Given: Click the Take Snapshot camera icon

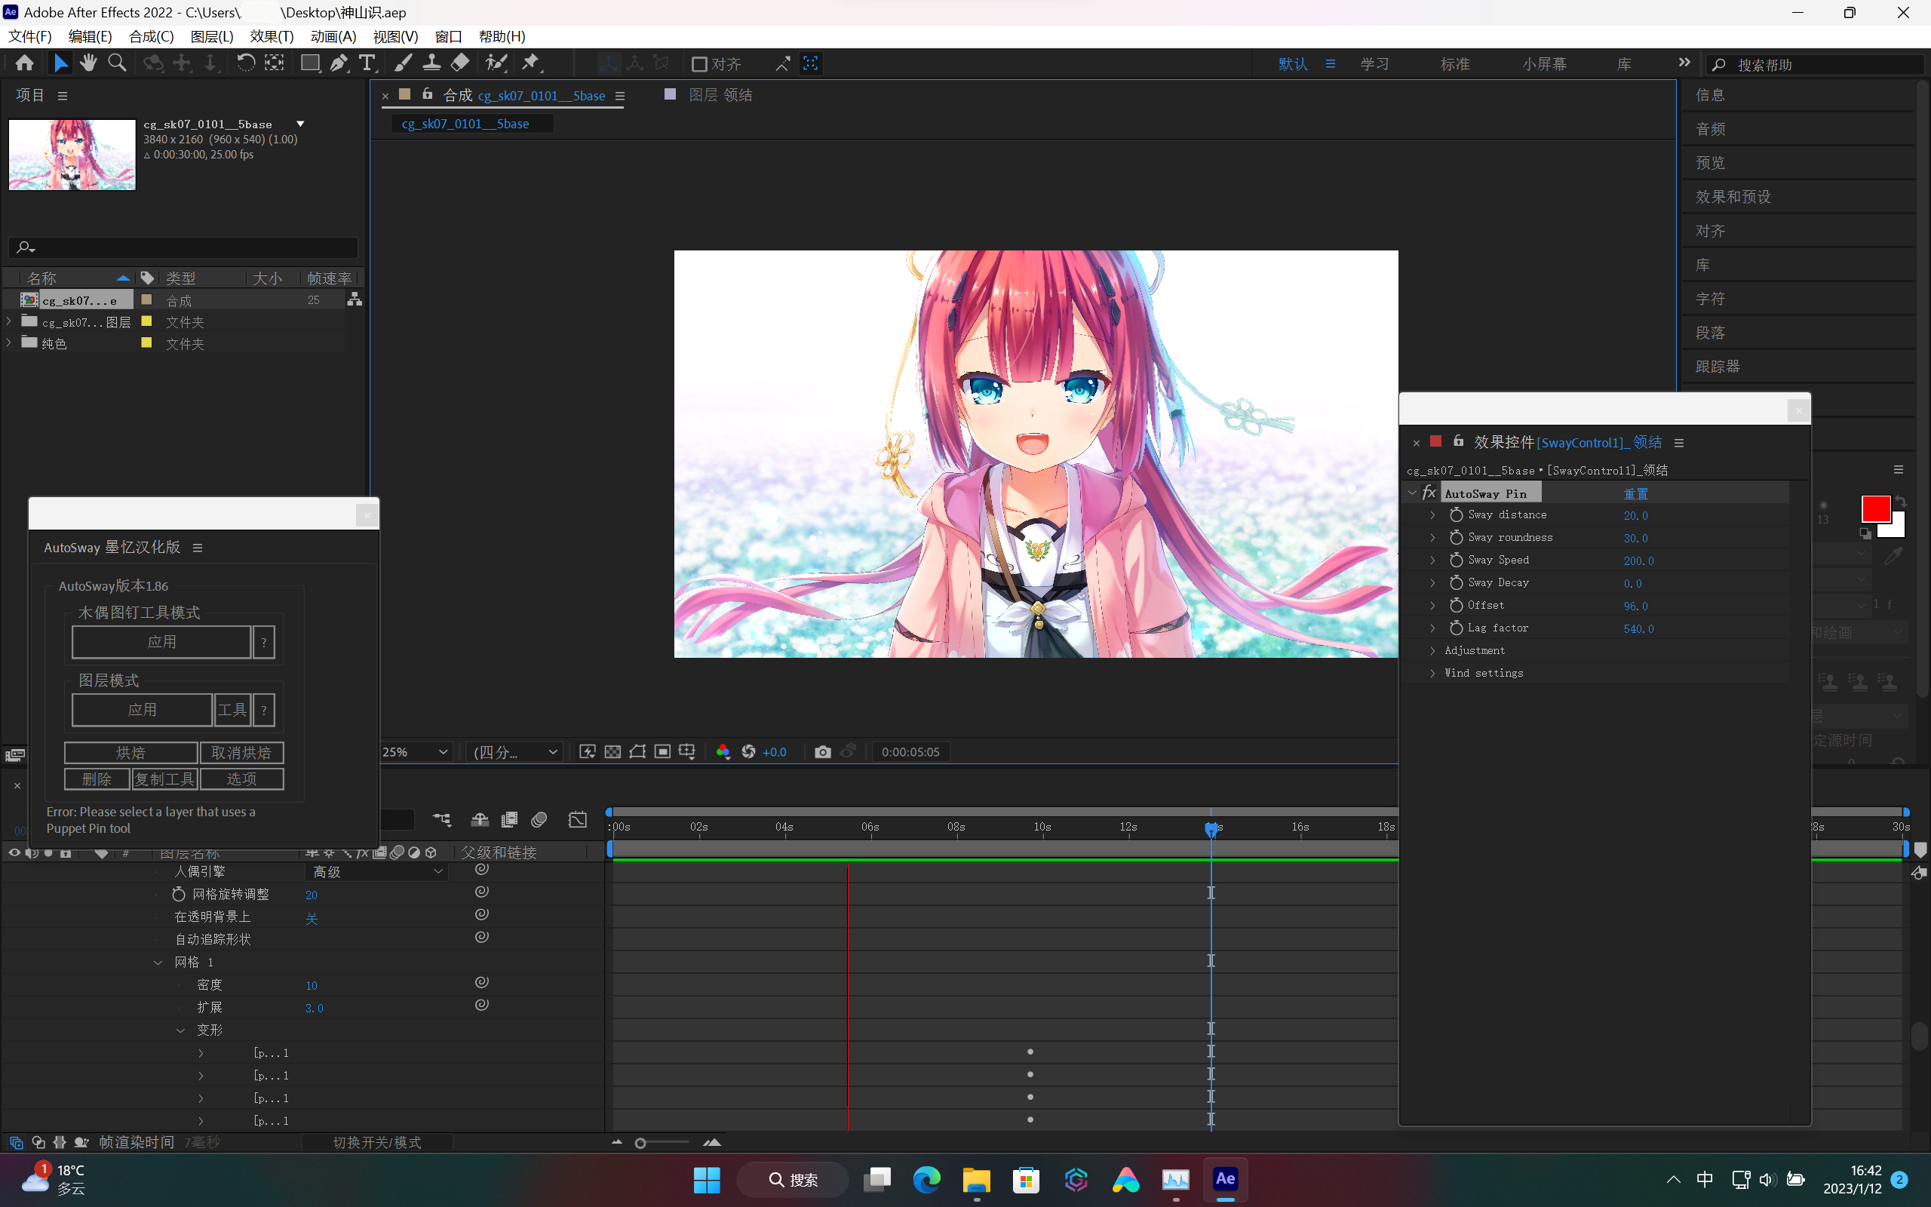Looking at the screenshot, I should click(823, 752).
